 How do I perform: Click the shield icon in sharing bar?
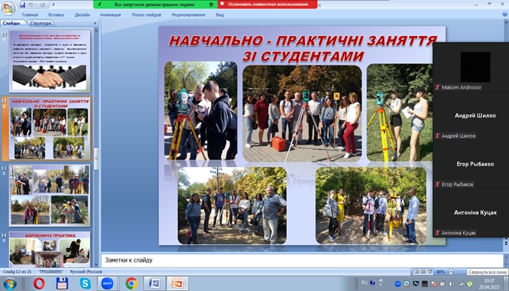211,5
